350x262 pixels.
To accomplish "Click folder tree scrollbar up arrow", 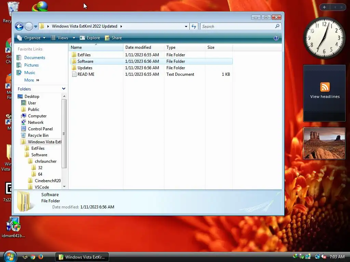I will (64, 96).
